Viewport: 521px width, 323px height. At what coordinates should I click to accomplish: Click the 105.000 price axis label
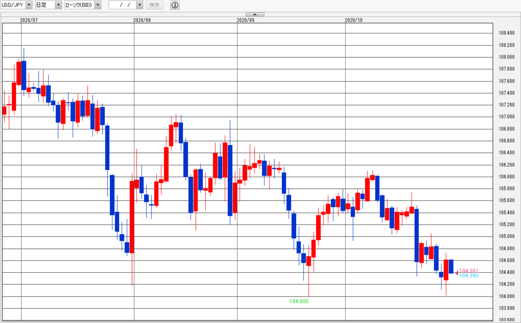[507, 237]
